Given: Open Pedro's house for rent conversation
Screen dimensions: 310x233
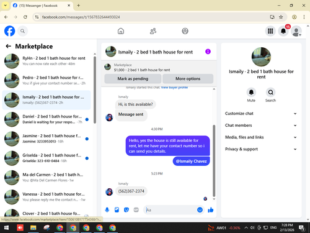Looking at the screenshot, I should coord(46,80).
